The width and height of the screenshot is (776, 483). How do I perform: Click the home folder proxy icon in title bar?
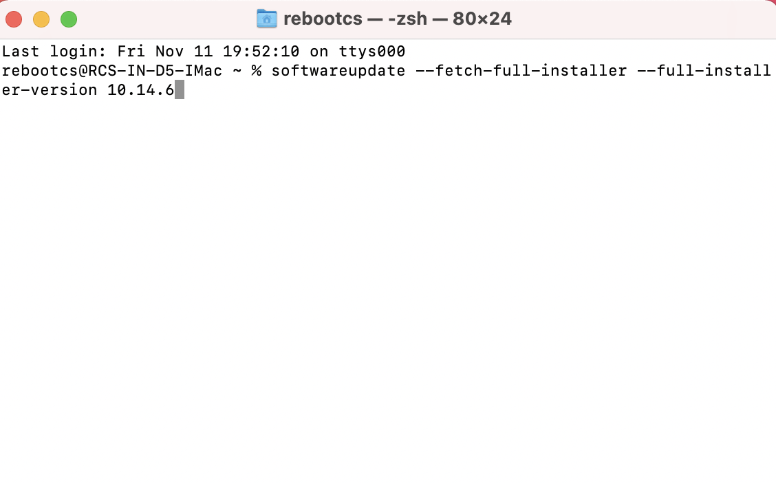pyautogui.click(x=266, y=19)
